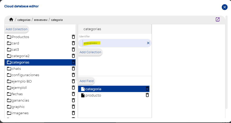Viewport: 231px width, 123px height.
Task: Open the ejemplo1 collection folder
Action: (40, 88)
